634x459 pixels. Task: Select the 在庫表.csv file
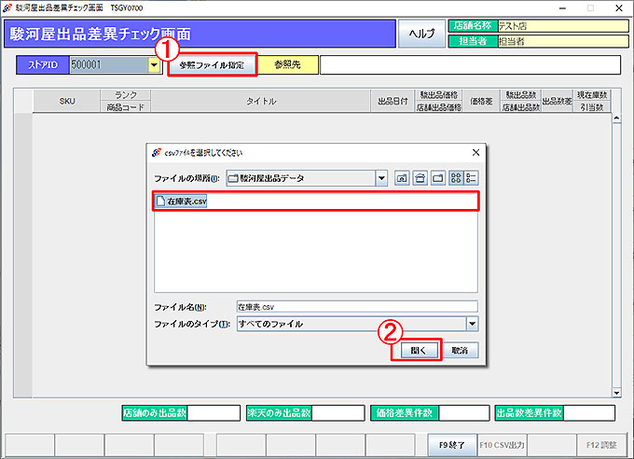[x=181, y=202]
